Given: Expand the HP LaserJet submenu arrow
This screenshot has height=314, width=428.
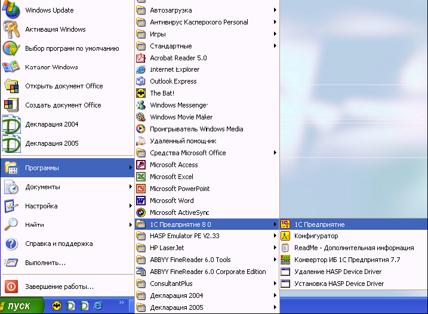Looking at the screenshot, I should 275,248.
